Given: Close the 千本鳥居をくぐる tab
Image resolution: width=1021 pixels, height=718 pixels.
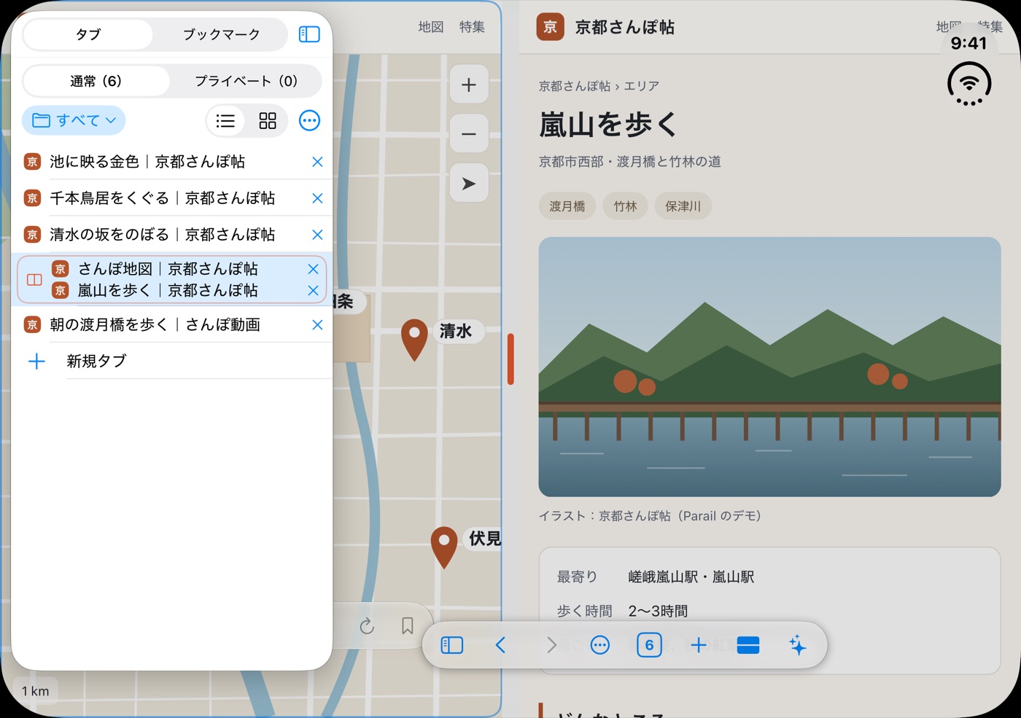Looking at the screenshot, I should pos(317,198).
